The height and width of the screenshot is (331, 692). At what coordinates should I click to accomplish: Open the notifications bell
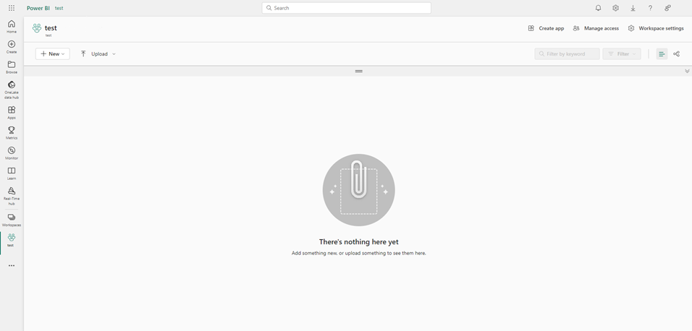tap(598, 8)
